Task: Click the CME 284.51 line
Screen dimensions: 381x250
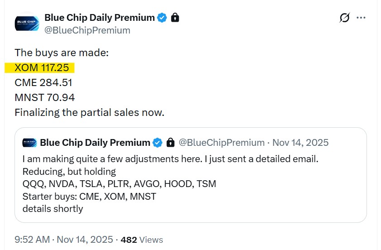Action: 43,83
